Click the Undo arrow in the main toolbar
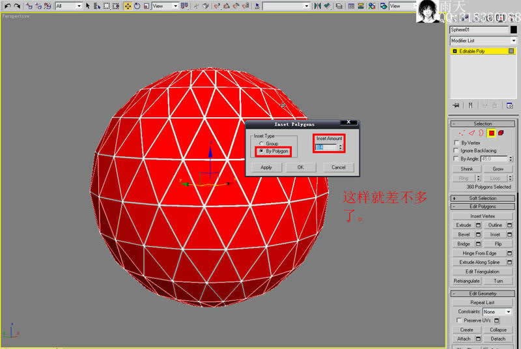The width and height of the screenshot is (521, 349). click(7, 6)
